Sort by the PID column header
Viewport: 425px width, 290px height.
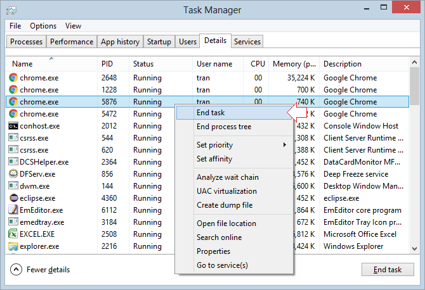tap(113, 64)
